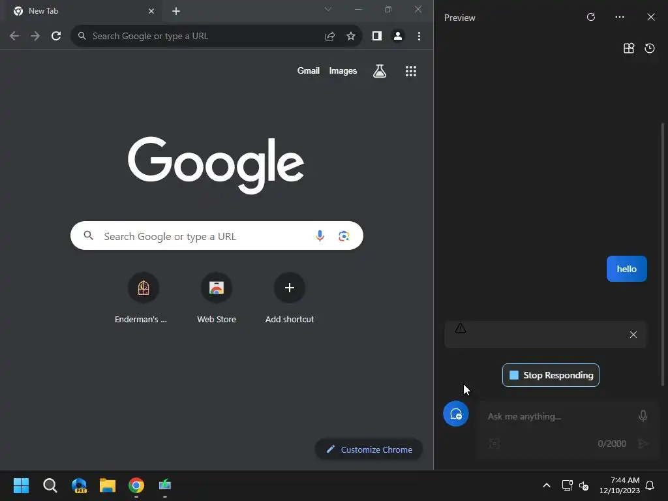Open File Explorer from taskbar
Image resolution: width=668 pixels, height=501 pixels.
pyautogui.click(x=108, y=485)
